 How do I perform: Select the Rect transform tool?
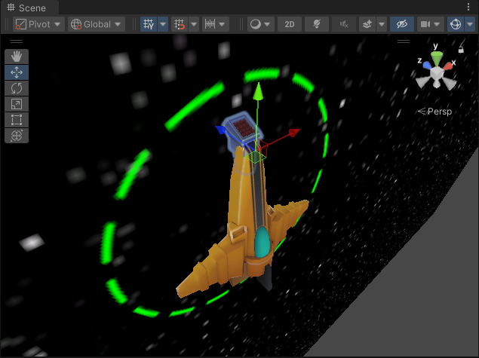(17, 120)
